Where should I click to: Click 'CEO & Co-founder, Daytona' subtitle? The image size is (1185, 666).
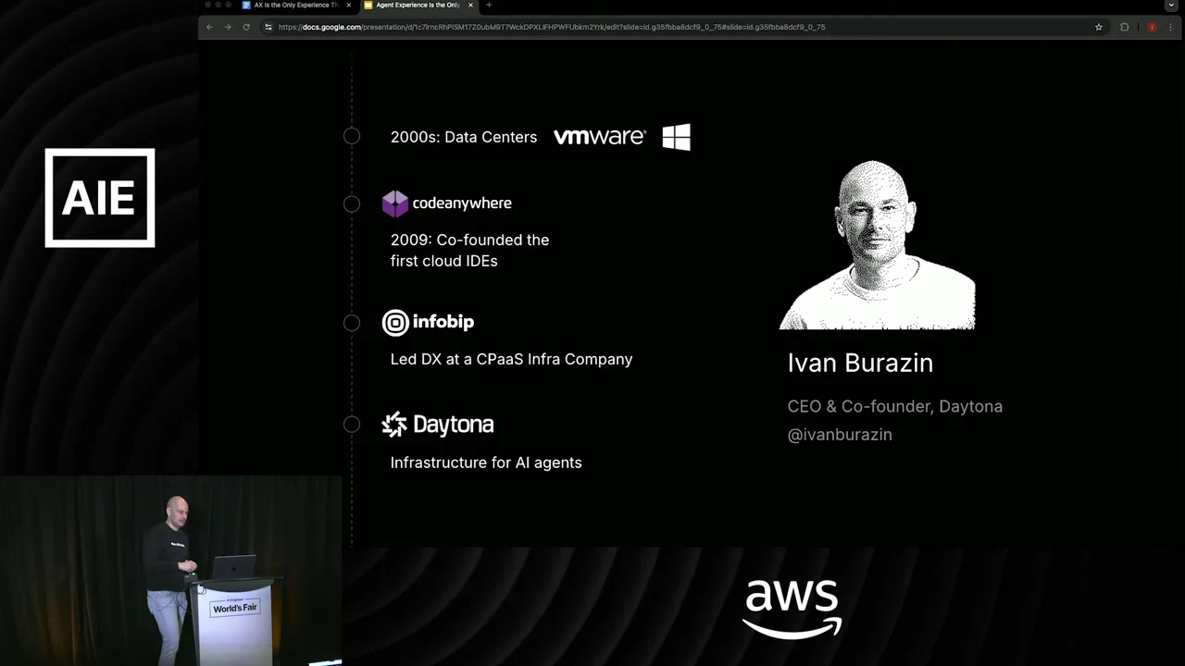point(895,406)
